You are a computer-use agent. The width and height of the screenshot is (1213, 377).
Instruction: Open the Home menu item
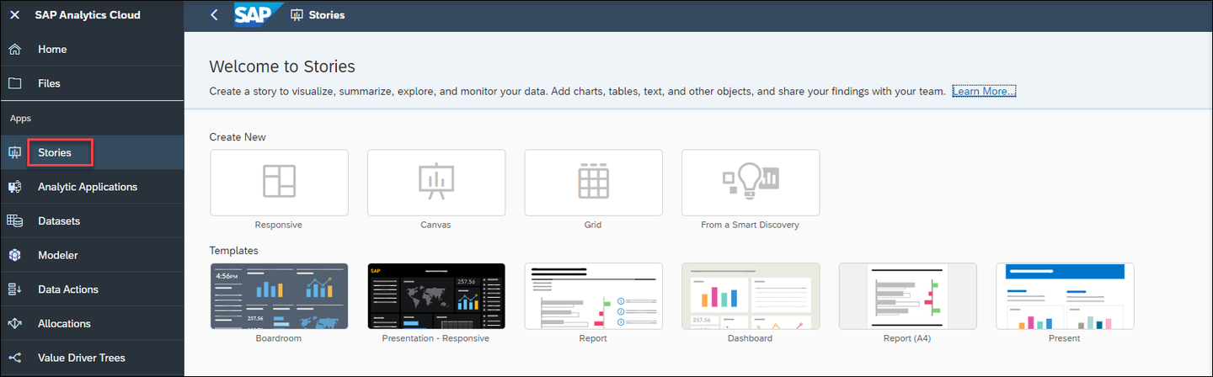click(x=92, y=50)
